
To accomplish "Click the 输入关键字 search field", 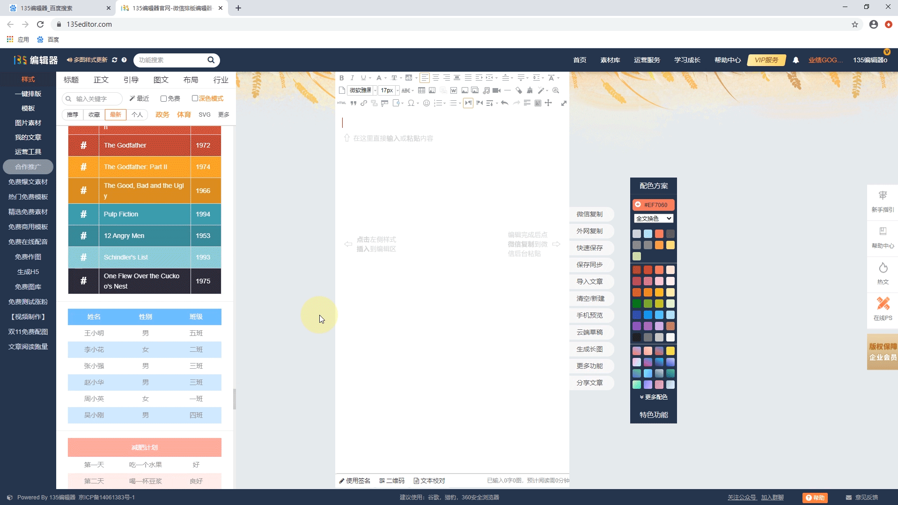I will 97,99.
